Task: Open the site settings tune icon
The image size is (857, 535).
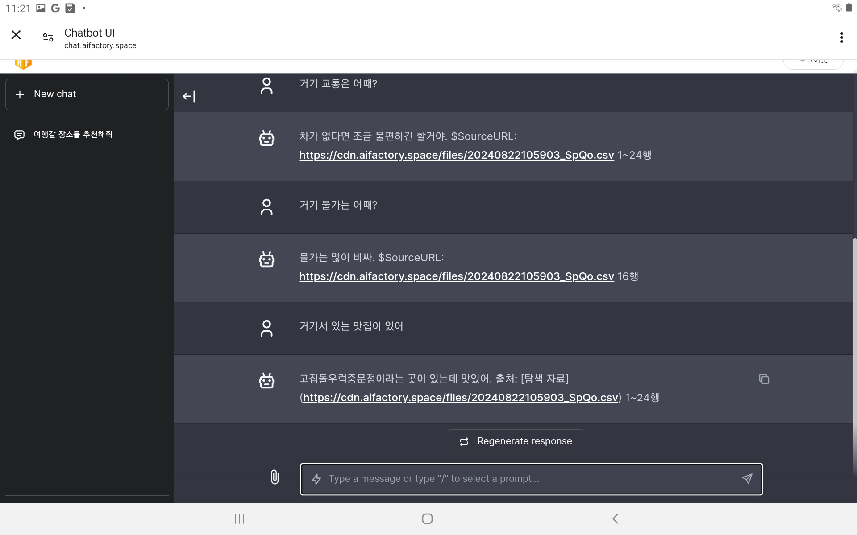Action: [x=48, y=37]
